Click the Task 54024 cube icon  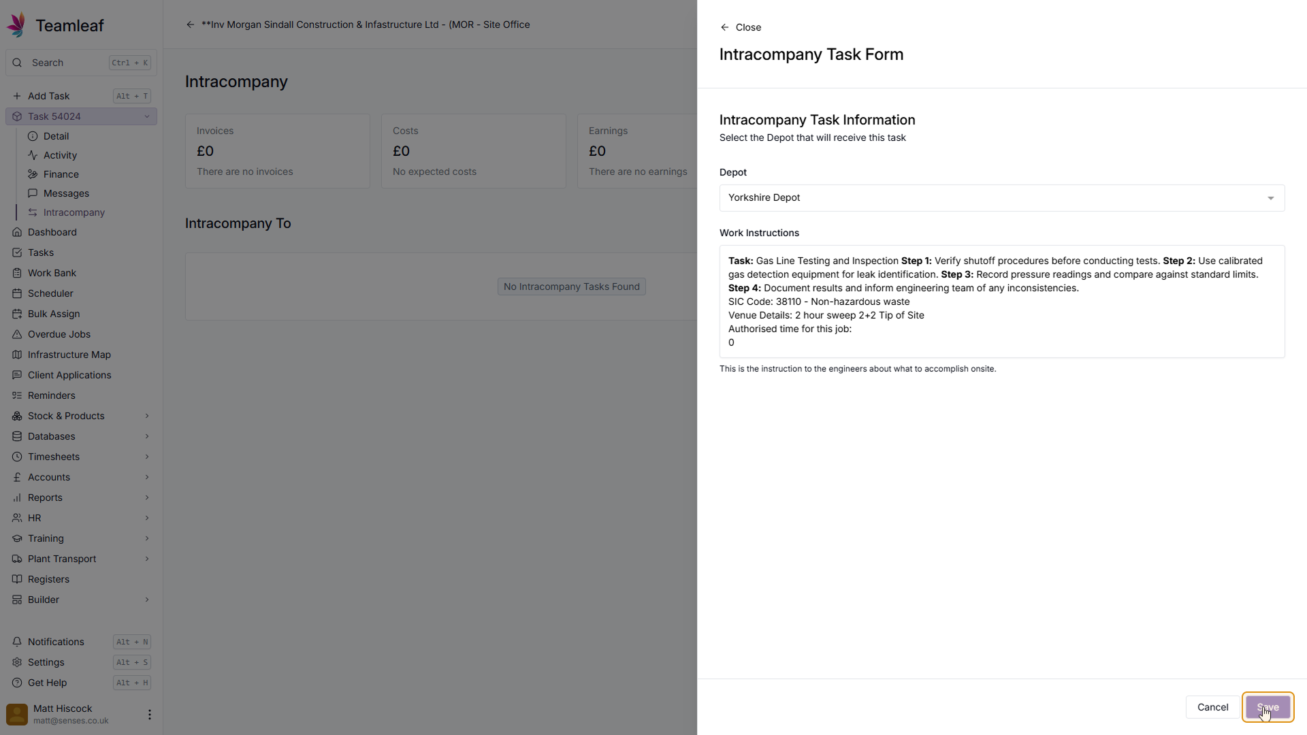pos(17,116)
